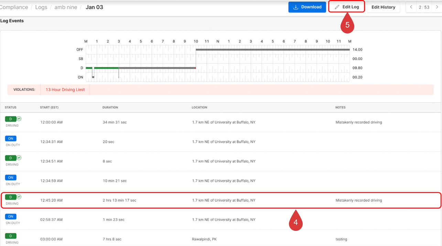
Task: Click the ON badge at 02:58:37 AM
Action: click(11, 216)
